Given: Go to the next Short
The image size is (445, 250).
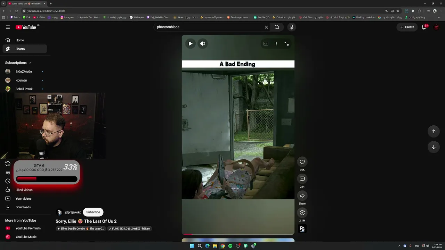Looking at the screenshot, I should (x=434, y=147).
